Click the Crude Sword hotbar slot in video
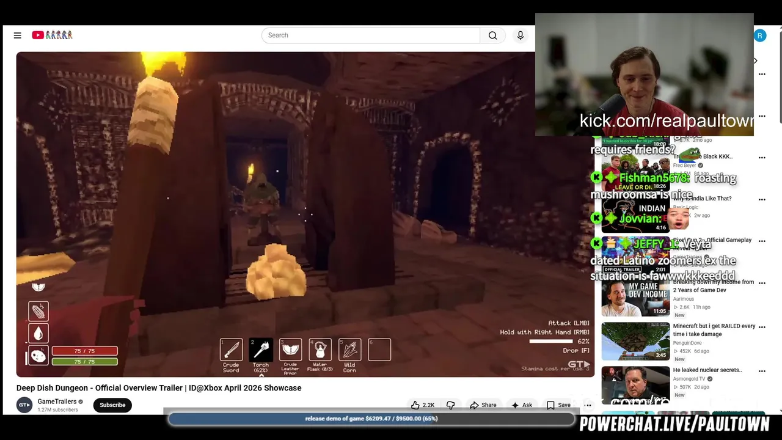Screen dimensions: 782x440 231,350
